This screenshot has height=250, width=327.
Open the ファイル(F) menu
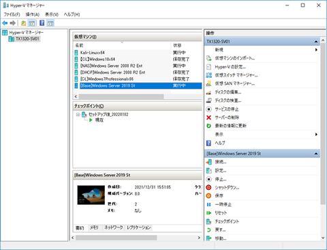(12, 14)
